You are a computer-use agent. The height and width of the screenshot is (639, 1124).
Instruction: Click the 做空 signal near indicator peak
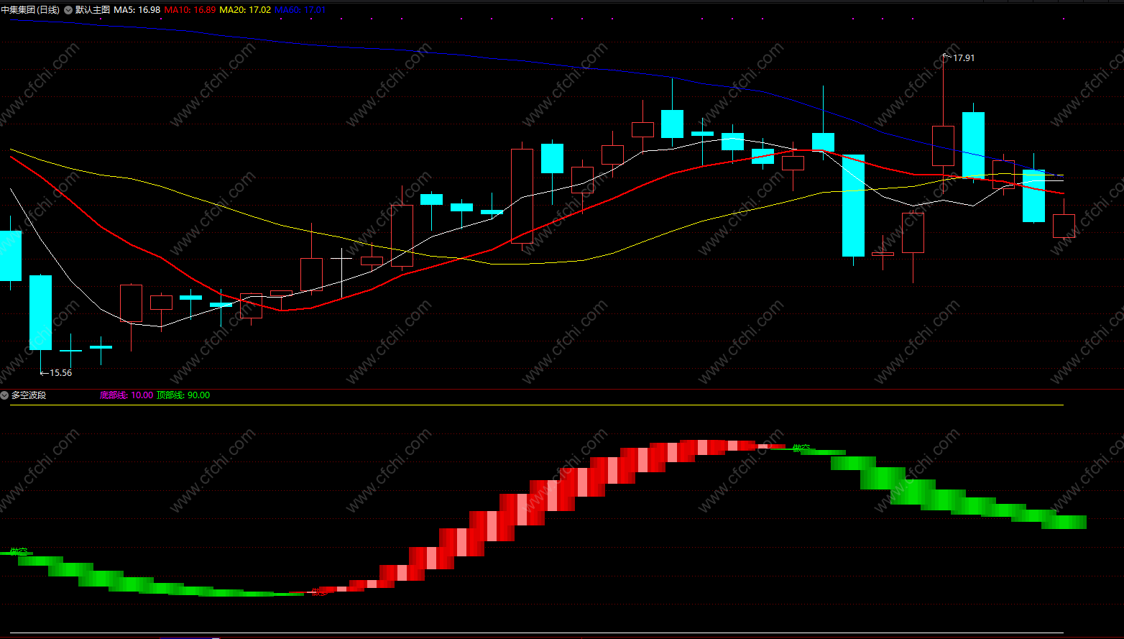pyautogui.click(x=801, y=449)
